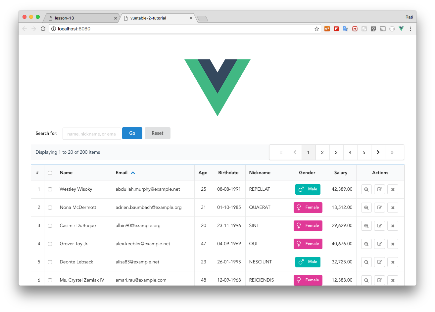View details for Grover Toy Jr. row
435x312 pixels.
point(366,244)
